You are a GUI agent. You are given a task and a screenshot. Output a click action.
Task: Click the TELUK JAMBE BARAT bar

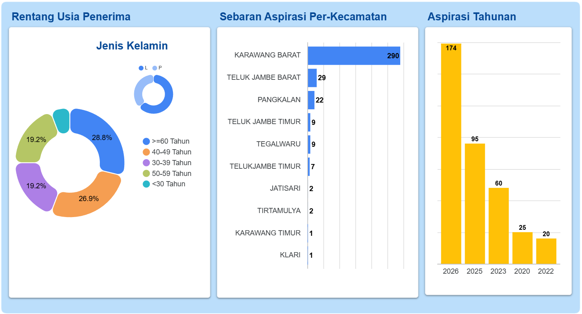click(312, 78)
